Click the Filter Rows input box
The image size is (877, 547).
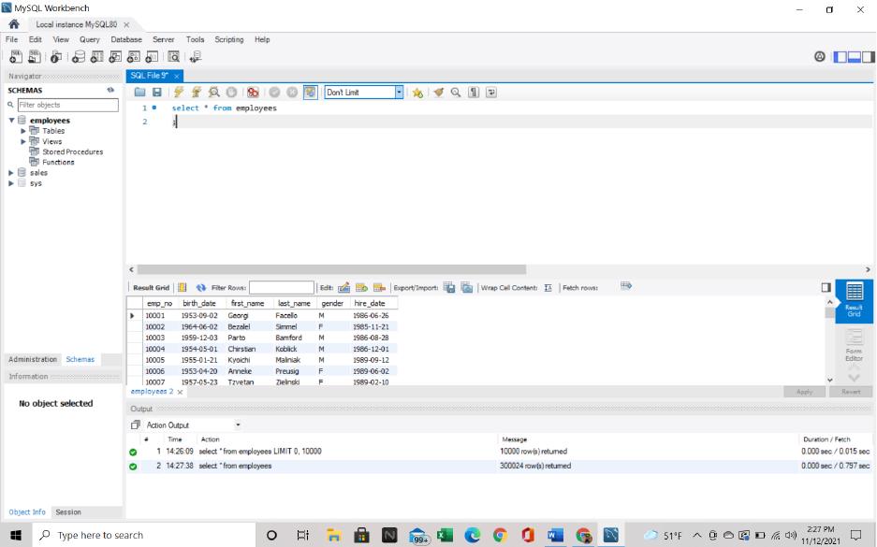[x=282, y=288]
